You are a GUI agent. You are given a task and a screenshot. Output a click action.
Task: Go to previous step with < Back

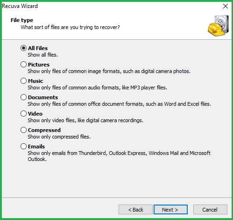(135, 210)
